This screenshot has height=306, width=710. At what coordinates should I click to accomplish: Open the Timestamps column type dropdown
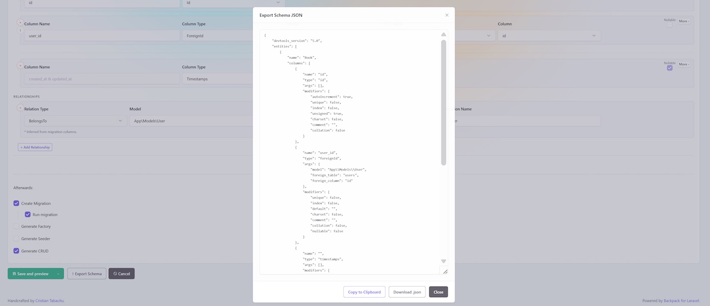click(217, 79)
